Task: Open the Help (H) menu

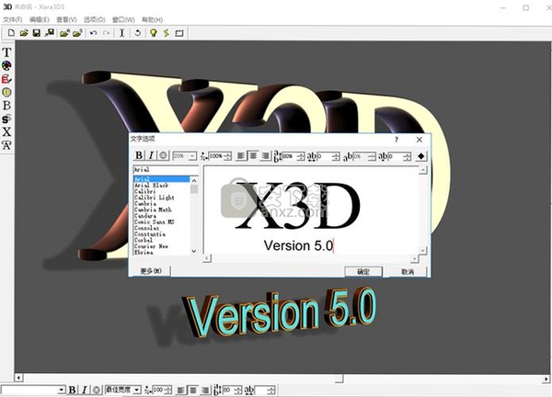Action: coord(152,19)
